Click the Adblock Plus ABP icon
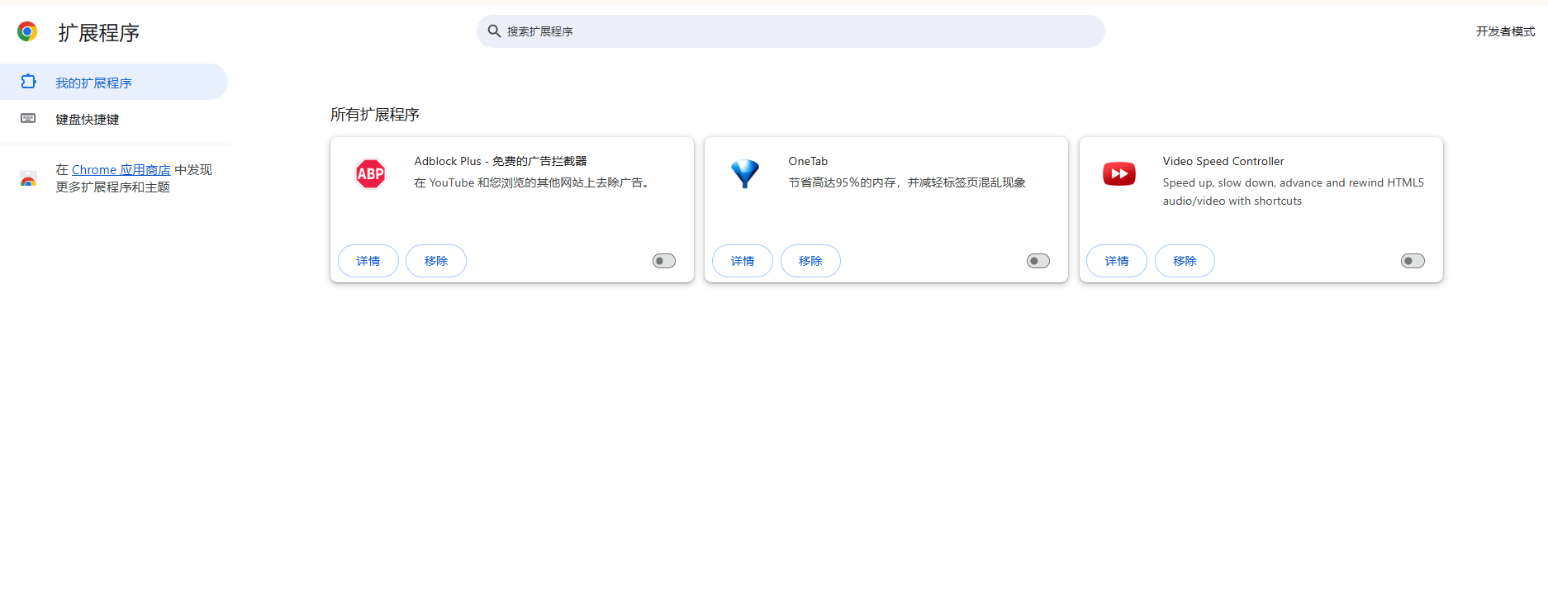 pyautogui.click(x=370, y=173)
